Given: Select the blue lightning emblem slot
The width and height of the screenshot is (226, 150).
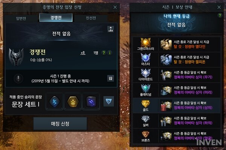Looking at the screenshot, I should coord(55,102).
